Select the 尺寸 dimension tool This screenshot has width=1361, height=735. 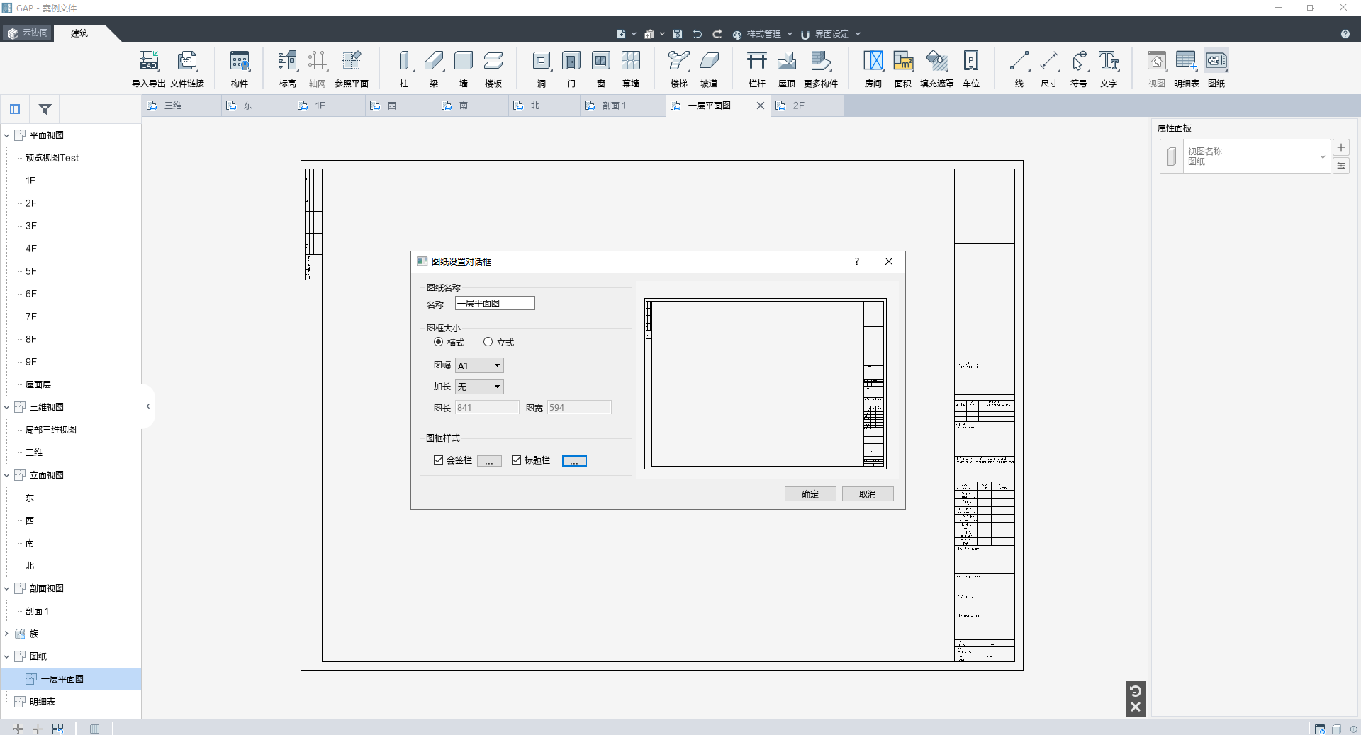1049,69
